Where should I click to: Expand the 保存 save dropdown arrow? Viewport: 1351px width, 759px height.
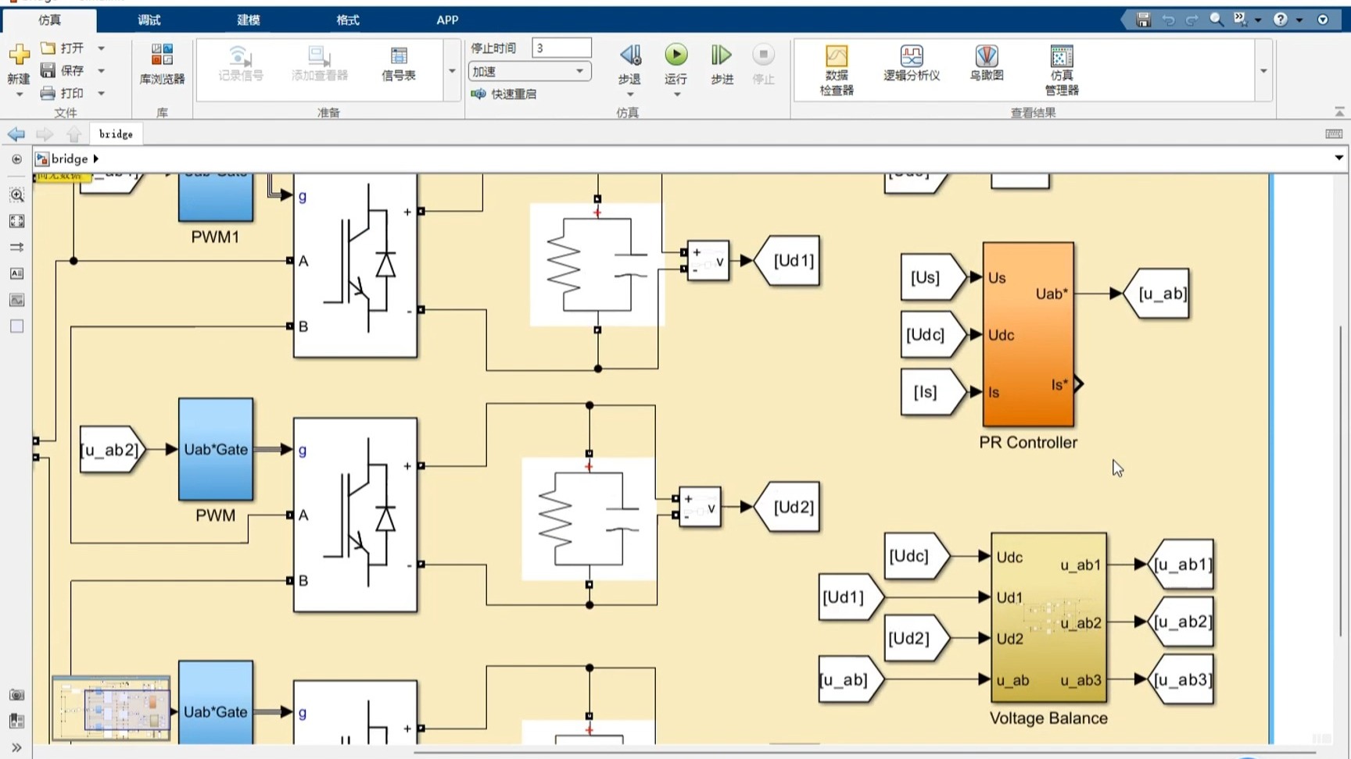pyautogui.click(x=100, y=70)
